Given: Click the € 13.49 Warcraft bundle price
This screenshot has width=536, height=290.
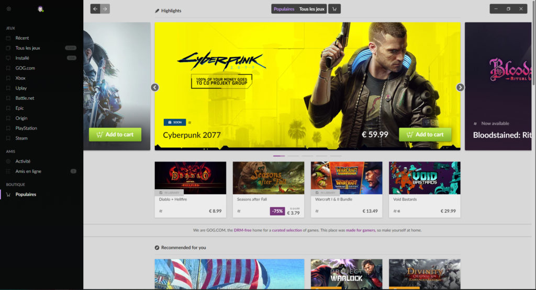Looking at the screenshot, I should [x=370, y=211].
